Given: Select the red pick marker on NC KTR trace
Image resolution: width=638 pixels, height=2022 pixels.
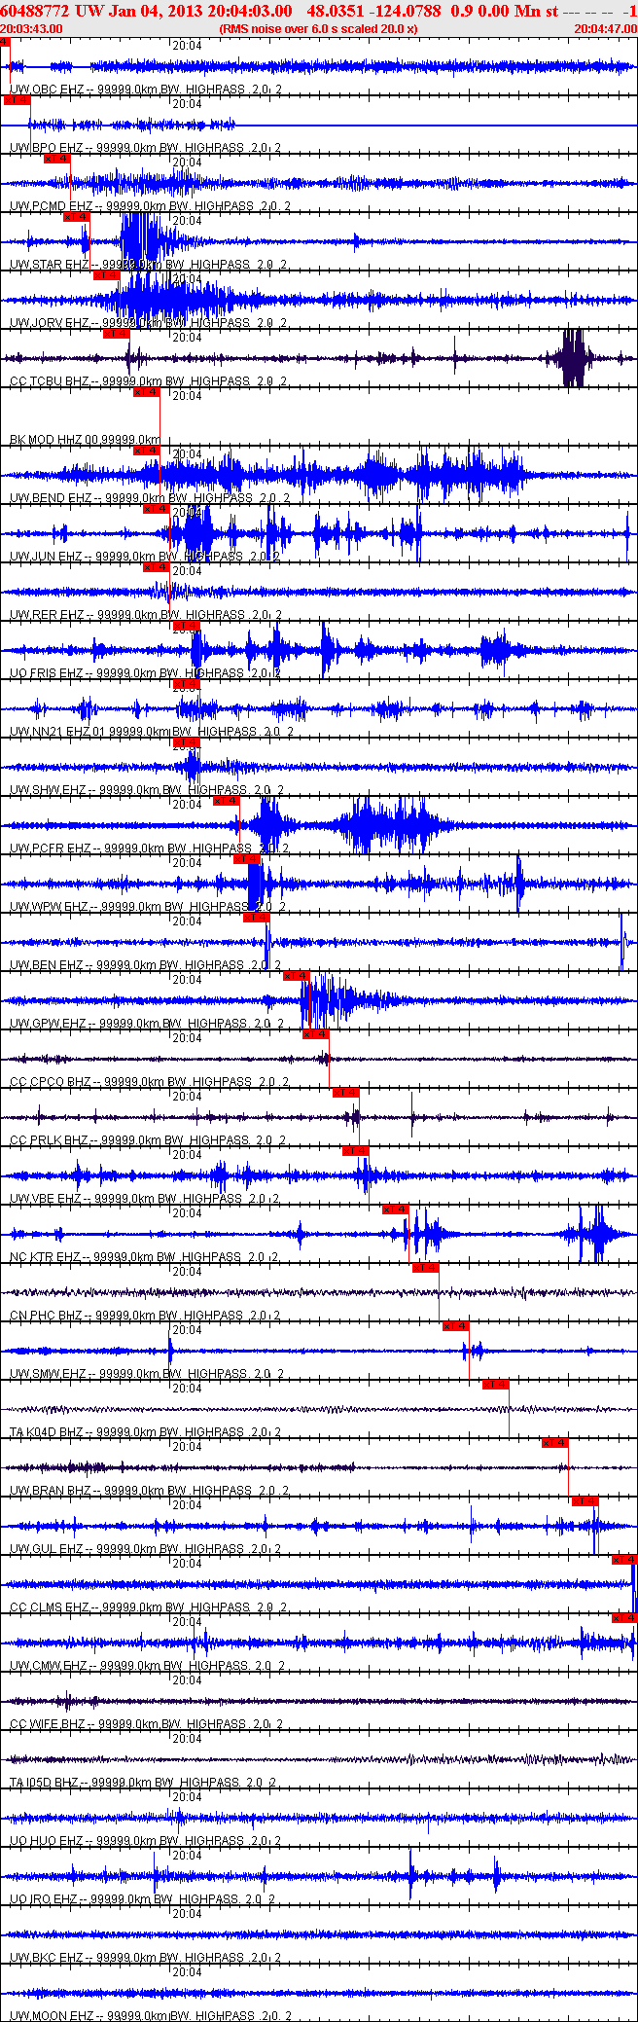Looking at the screenshot, I should click(x=396, y=1210).
